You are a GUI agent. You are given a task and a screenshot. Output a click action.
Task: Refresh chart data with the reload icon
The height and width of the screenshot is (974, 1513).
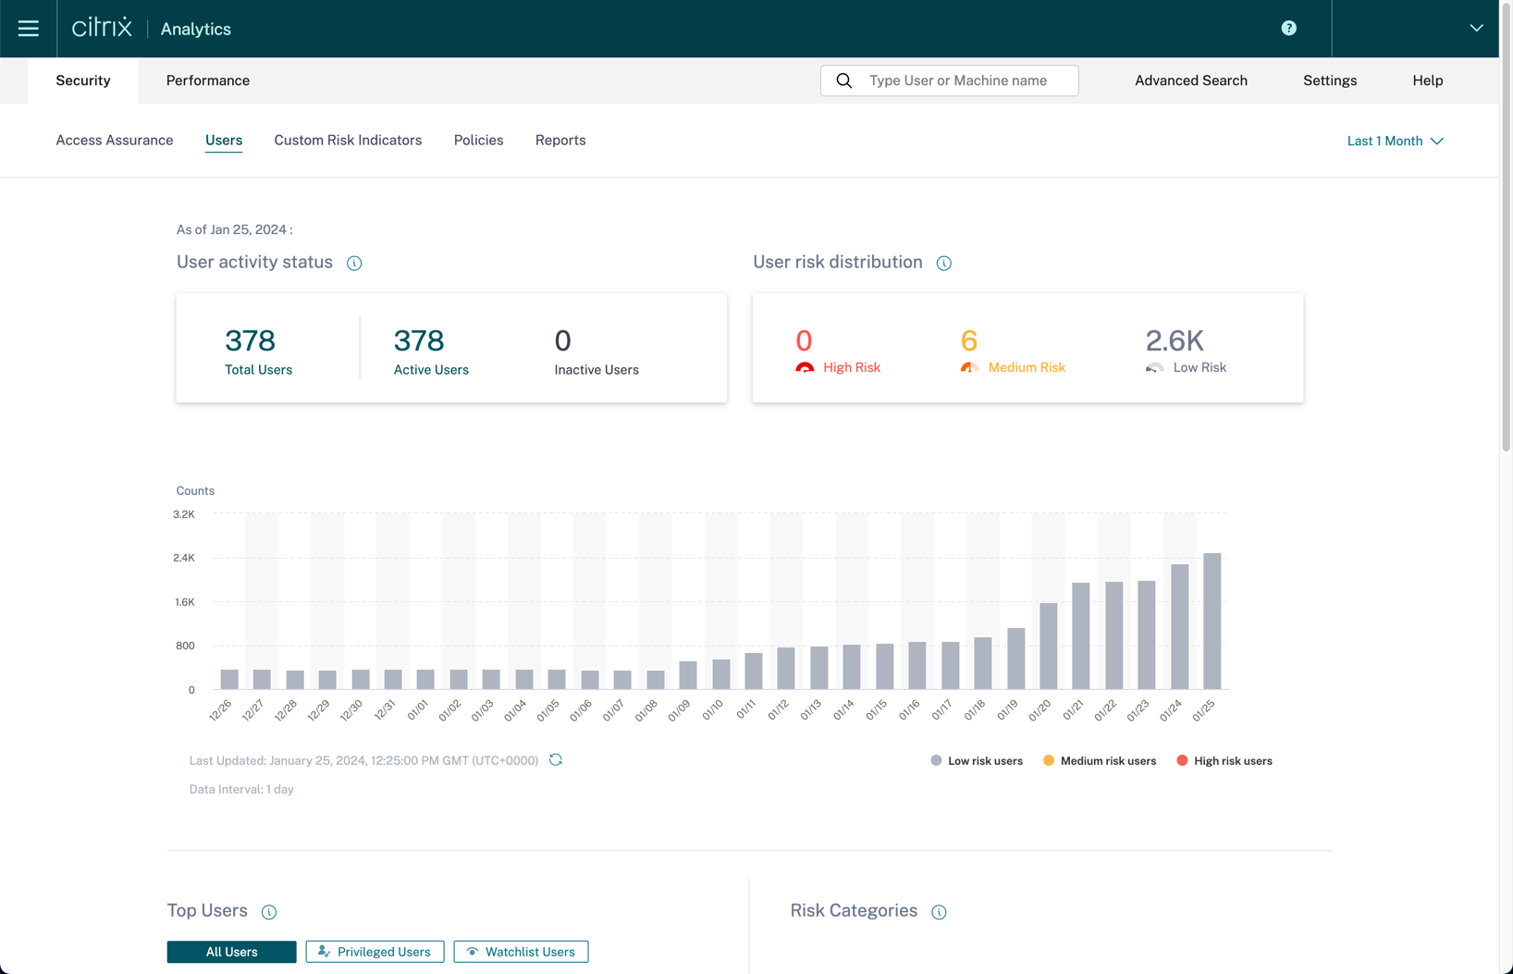(556, 760)
